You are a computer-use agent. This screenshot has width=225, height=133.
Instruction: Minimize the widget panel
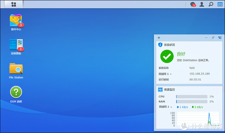point(206,38)
